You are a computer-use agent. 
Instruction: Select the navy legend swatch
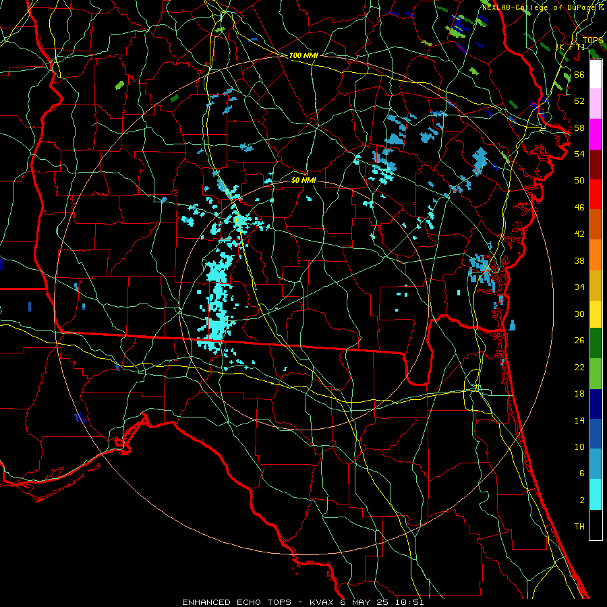(596, 404)
